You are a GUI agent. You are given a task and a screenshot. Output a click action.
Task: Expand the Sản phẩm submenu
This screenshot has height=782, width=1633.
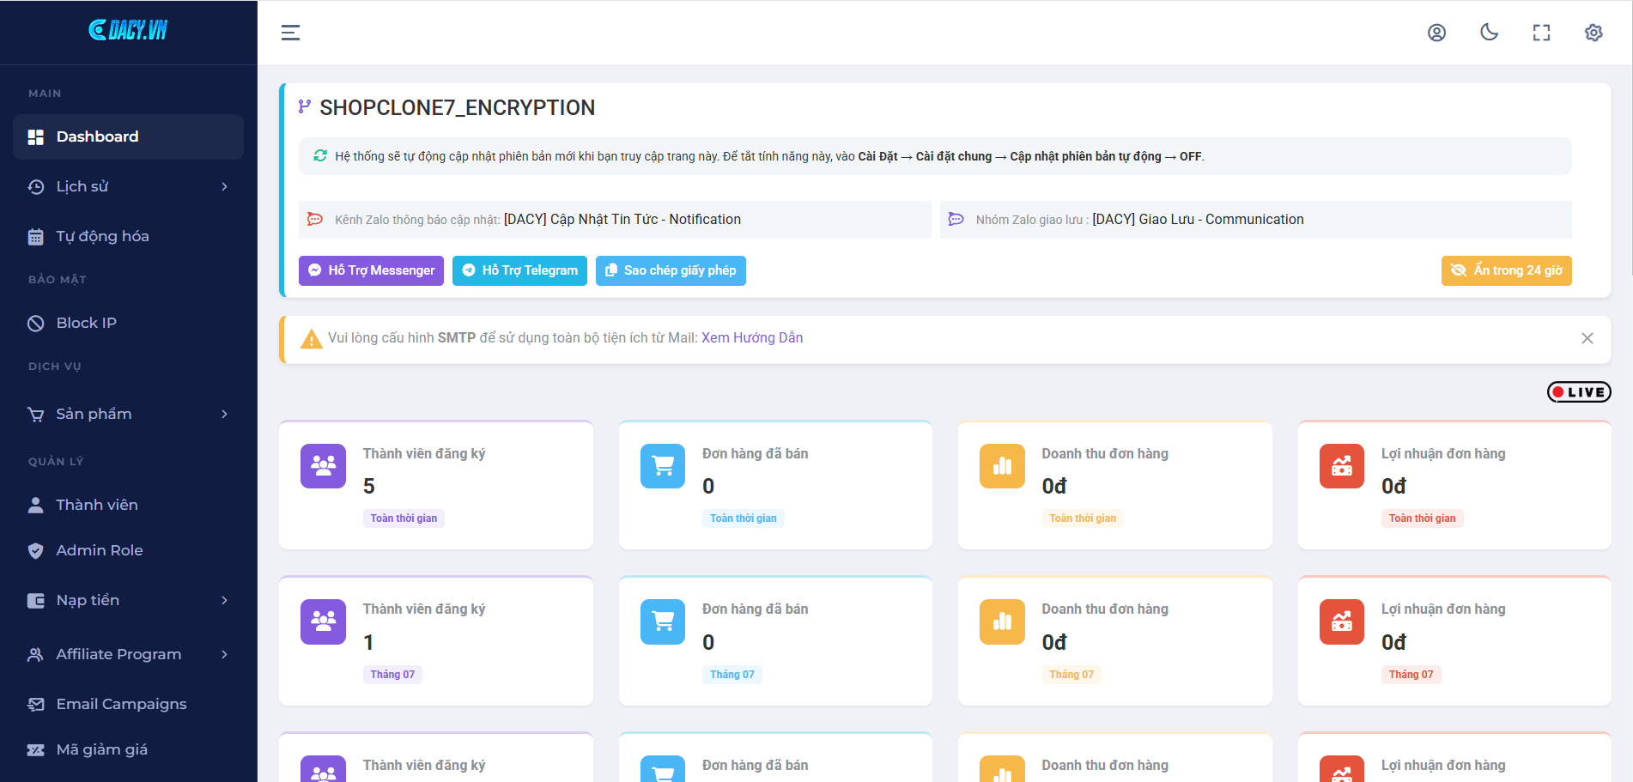coord(128,414)
